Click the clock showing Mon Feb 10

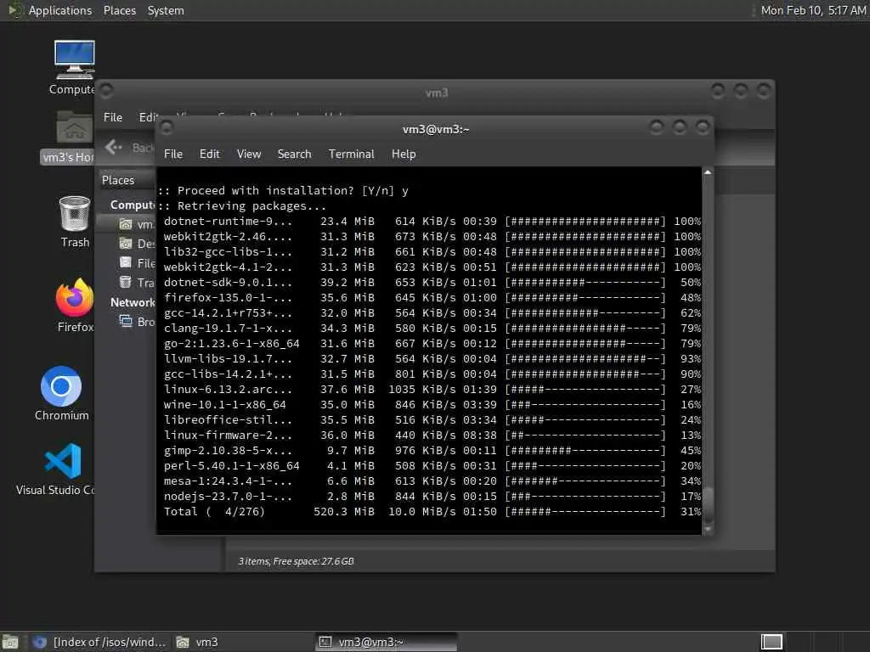pyautogui.click(x=813, y=10)
